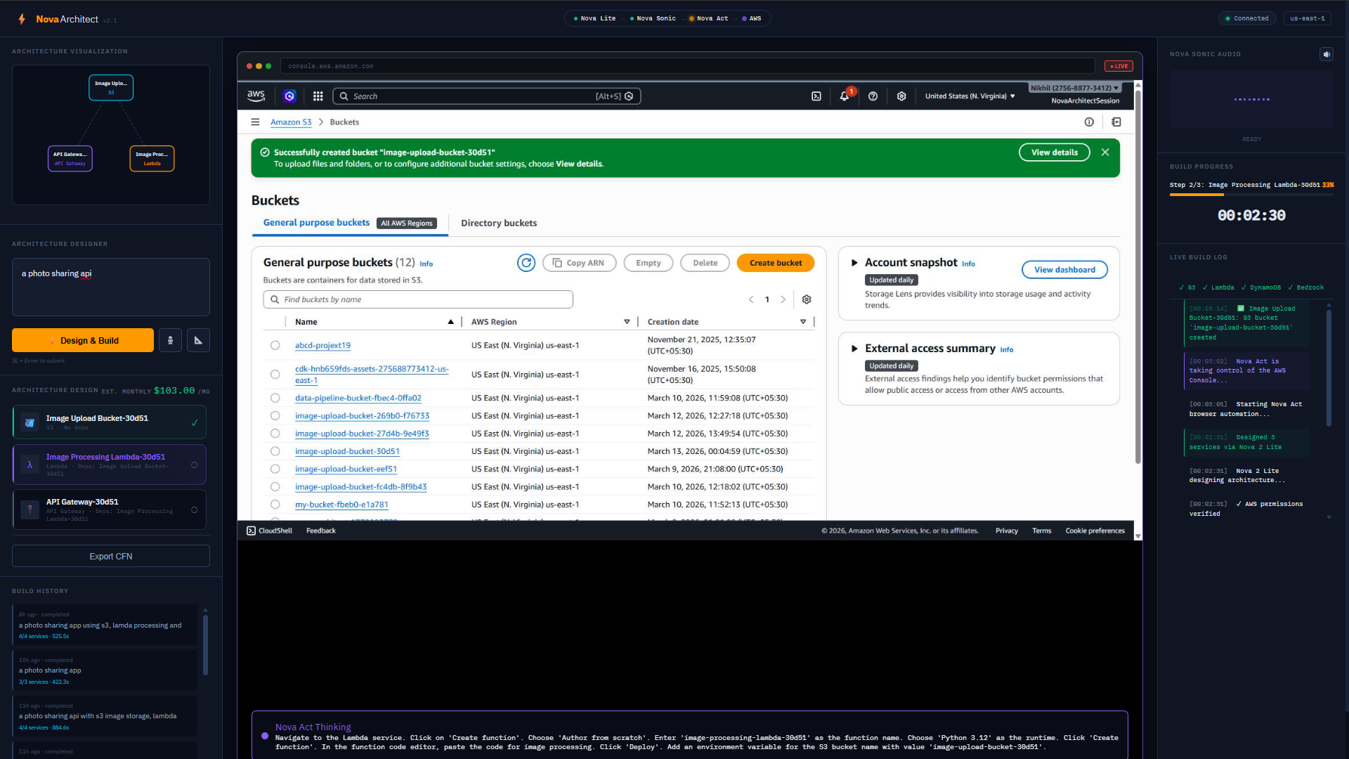Expand the Account snapshot section
Viewport: 1349px width, 759px height.
(854, 263)
